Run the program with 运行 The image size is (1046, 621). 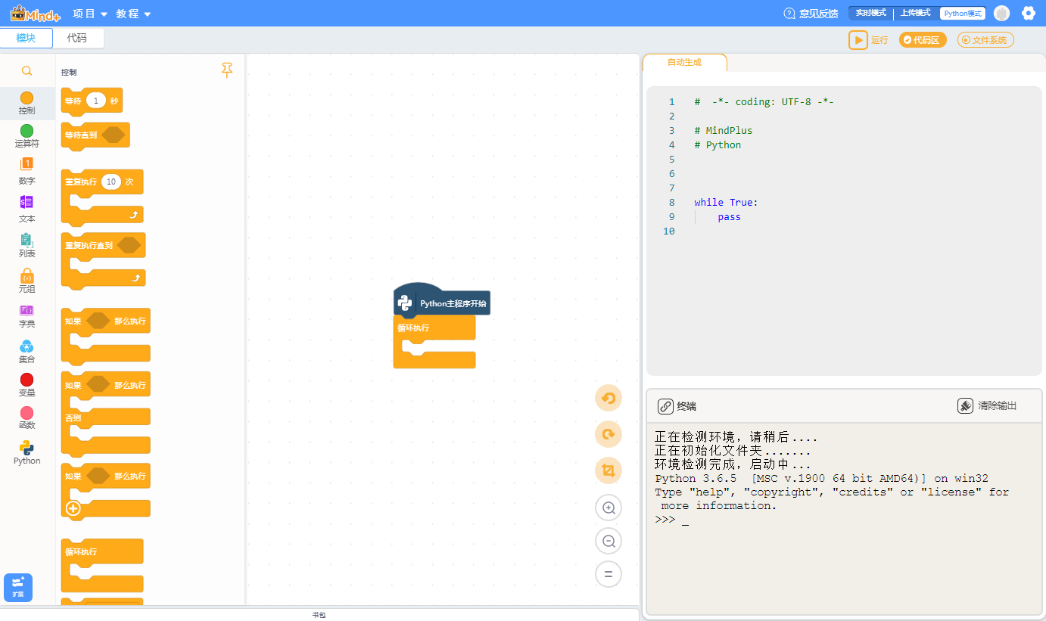click(x=868, y=40)
